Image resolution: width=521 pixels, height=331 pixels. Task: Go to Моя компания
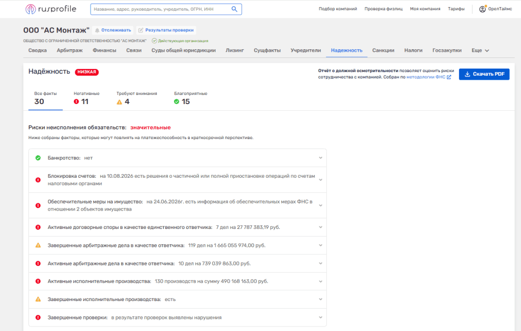tap(425, 9)
